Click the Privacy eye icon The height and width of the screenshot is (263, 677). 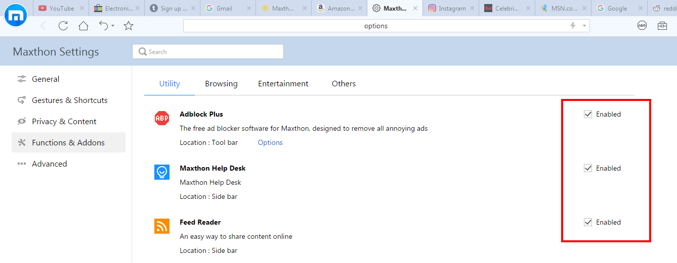click(22, 121)
